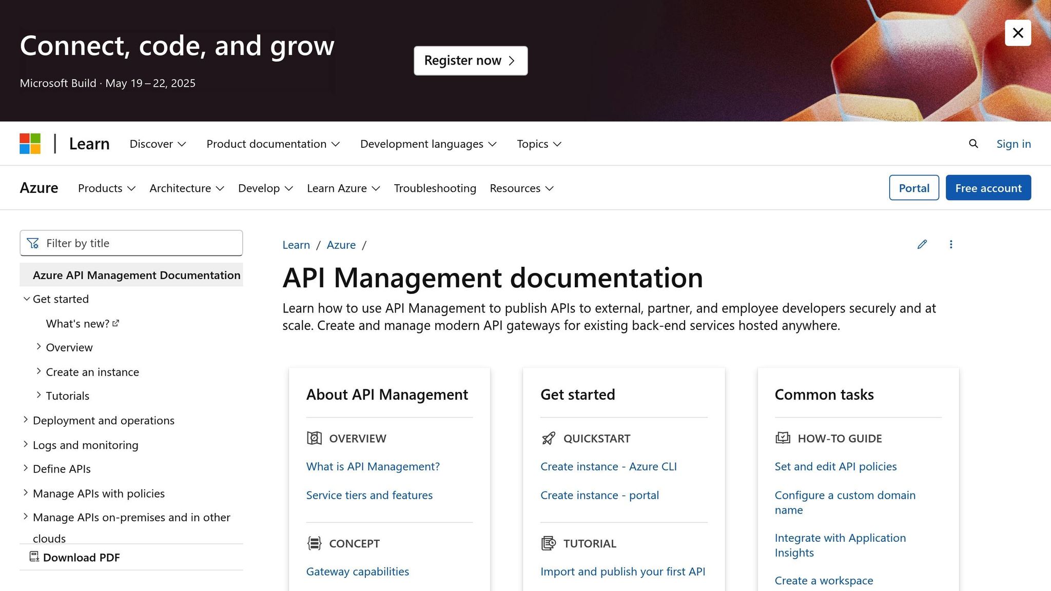Open the Products dropdown
The height and width of the screenshot is (591, 1051).
[x=106, y=188]
